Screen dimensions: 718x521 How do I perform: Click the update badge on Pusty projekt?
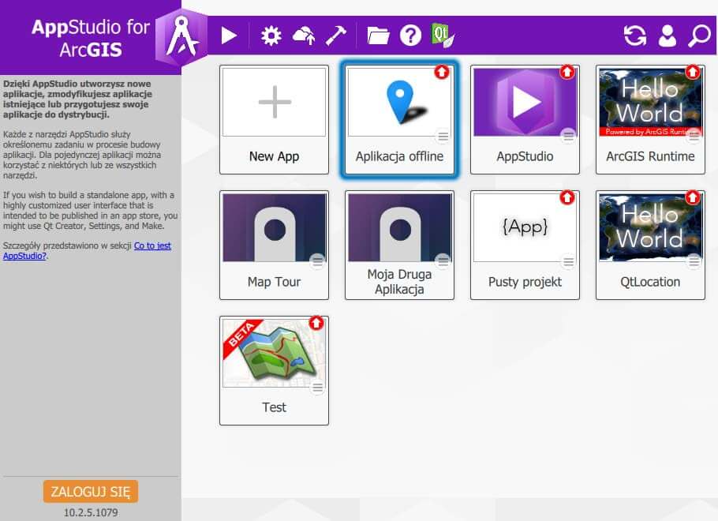pyautogui.click(x=567, y=197)
